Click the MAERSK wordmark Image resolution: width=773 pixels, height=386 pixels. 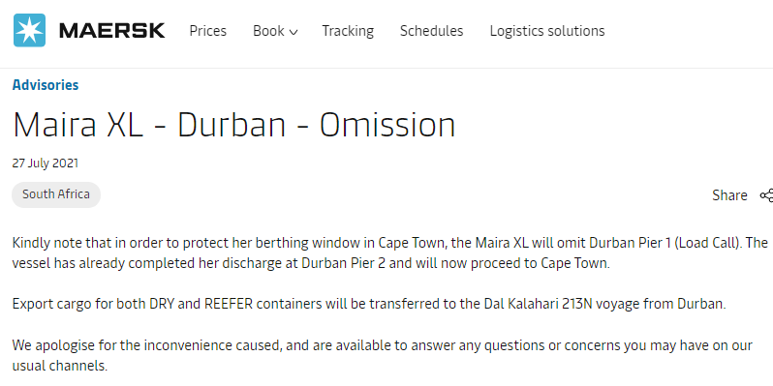click(112, 31)
